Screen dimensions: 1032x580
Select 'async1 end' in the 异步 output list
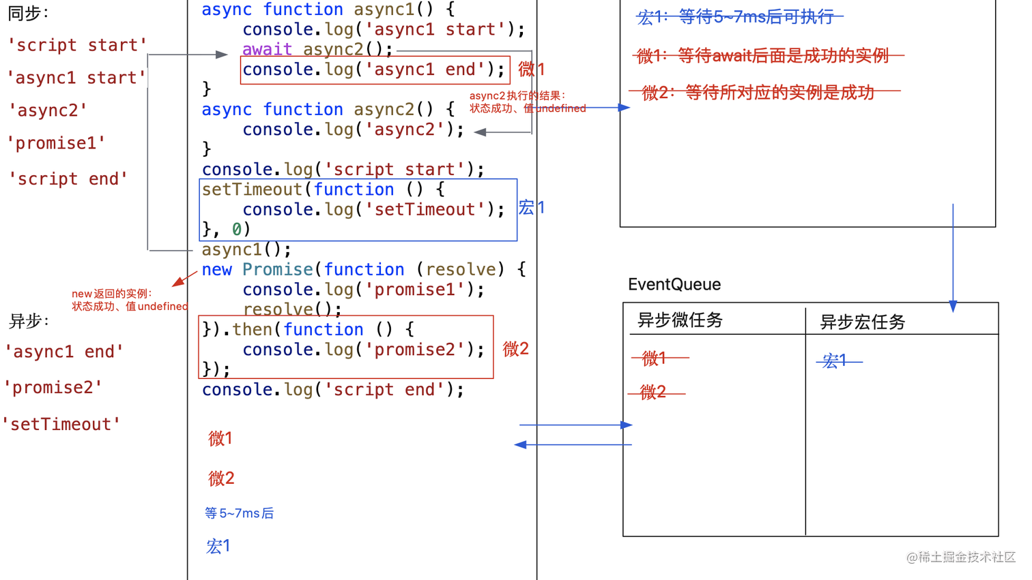(x=63, y=352)
